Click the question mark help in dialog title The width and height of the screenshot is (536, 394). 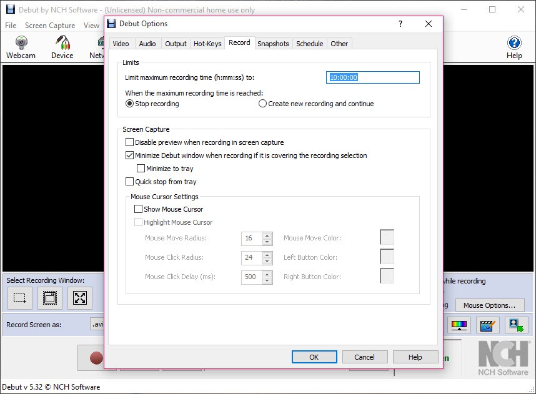[x=400, y=24]
